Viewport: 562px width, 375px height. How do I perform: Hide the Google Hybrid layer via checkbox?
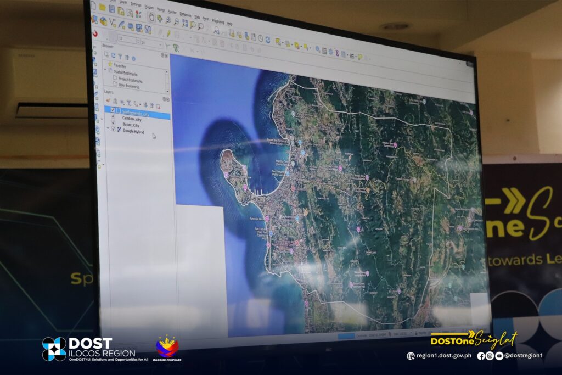114,131
